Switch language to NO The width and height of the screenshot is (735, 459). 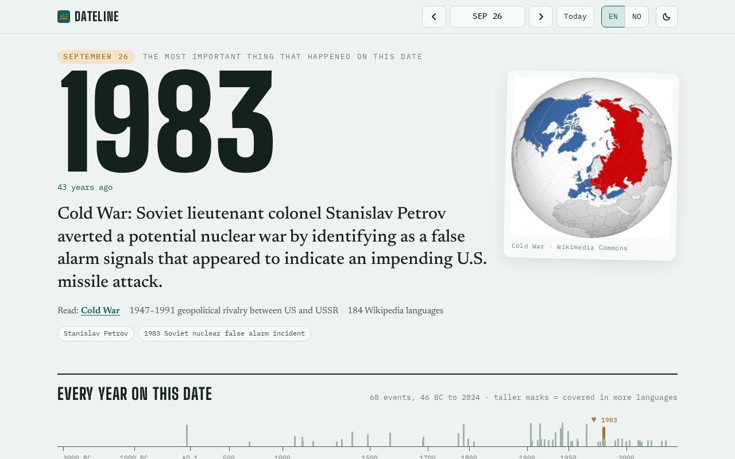pyautogui.click(x=637, y=17)
